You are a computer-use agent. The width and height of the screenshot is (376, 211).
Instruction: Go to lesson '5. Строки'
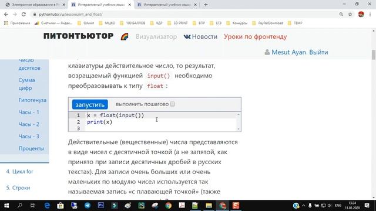[18, 188]
